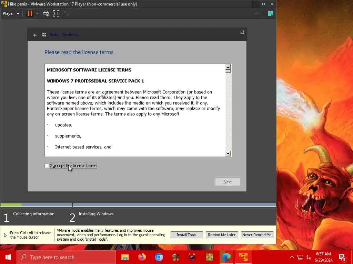The image size is (353, 264).
Task: Open Chrome browser from taskbar
Action: (159, 257)
